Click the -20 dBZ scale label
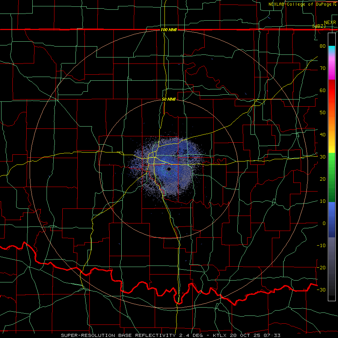This screenshot has width=338, height=338. point(321,267)
